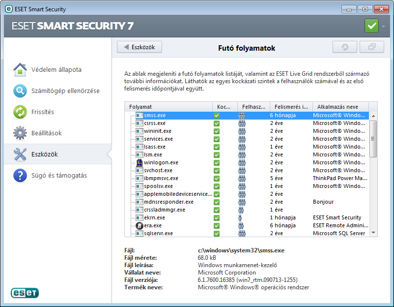Click the green Frissítés update icon

click(20, 112)
